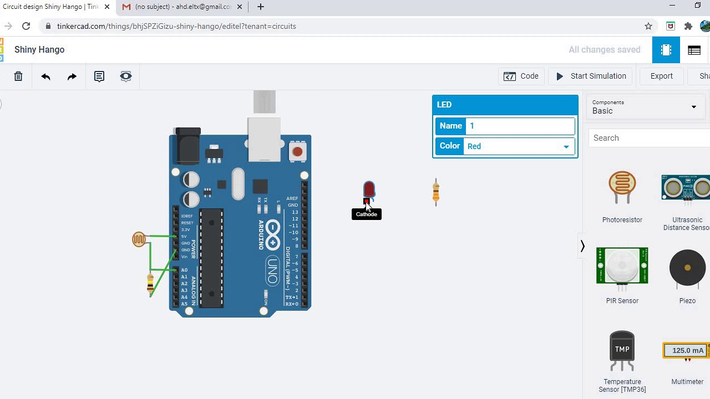This screenshot has width=710, height=399.
Task: Open the browser extensions puzzle icon
Action: 688,26
